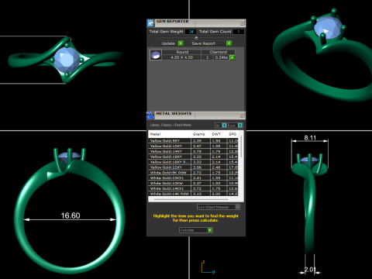Click the DWT column header

pyautogui.click(x=218, y=134)
